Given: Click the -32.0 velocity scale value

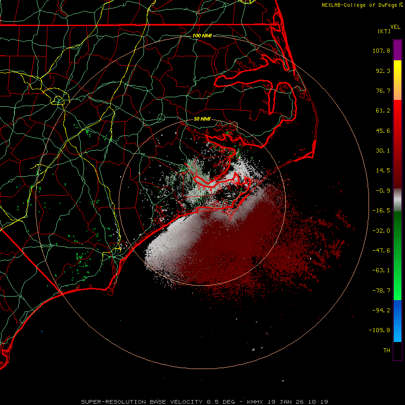Looking at the screenshot, I should coord(381,231).
